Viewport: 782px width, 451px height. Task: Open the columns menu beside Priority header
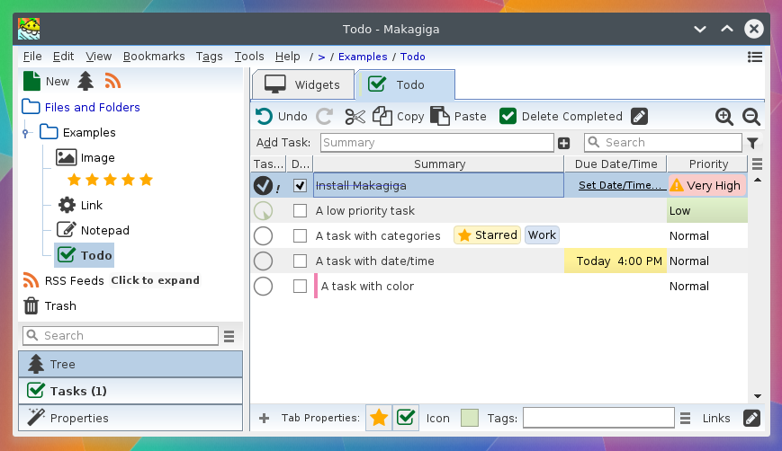757,164
